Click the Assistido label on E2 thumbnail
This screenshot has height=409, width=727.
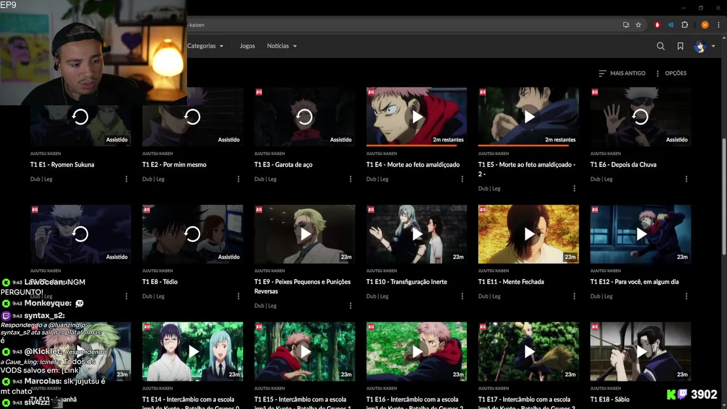[229, 140]
